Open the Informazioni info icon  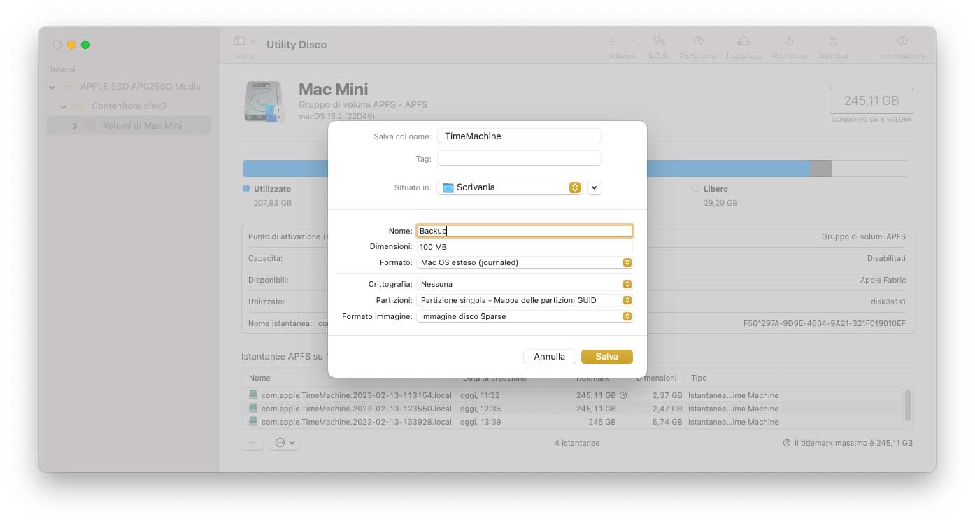pyautogui.click(x=902, y=41)
